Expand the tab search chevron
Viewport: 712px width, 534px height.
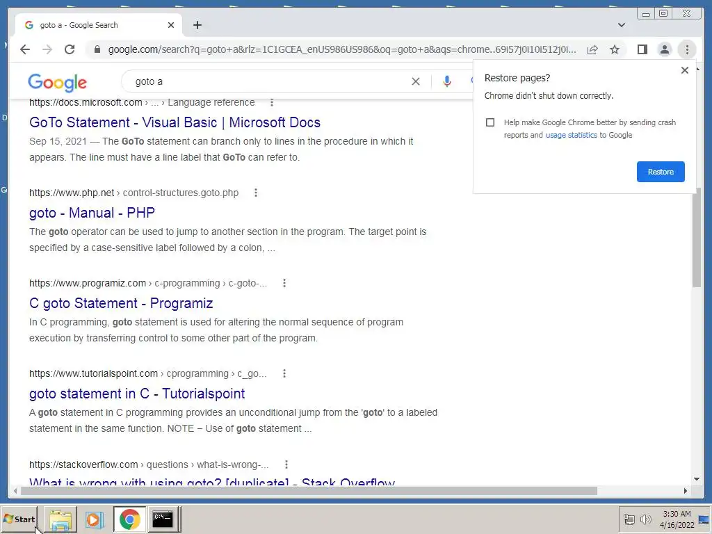(622, 25)
